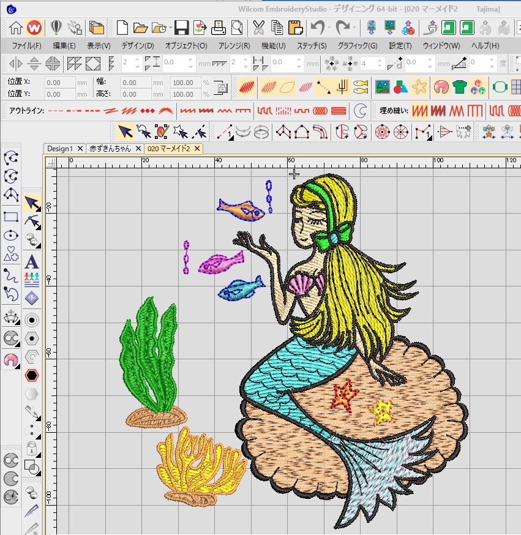Save the design with the floppy disk icon

pos(181,28)
